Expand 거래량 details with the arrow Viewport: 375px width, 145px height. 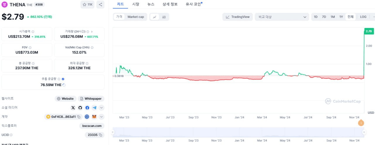(92, 32)
